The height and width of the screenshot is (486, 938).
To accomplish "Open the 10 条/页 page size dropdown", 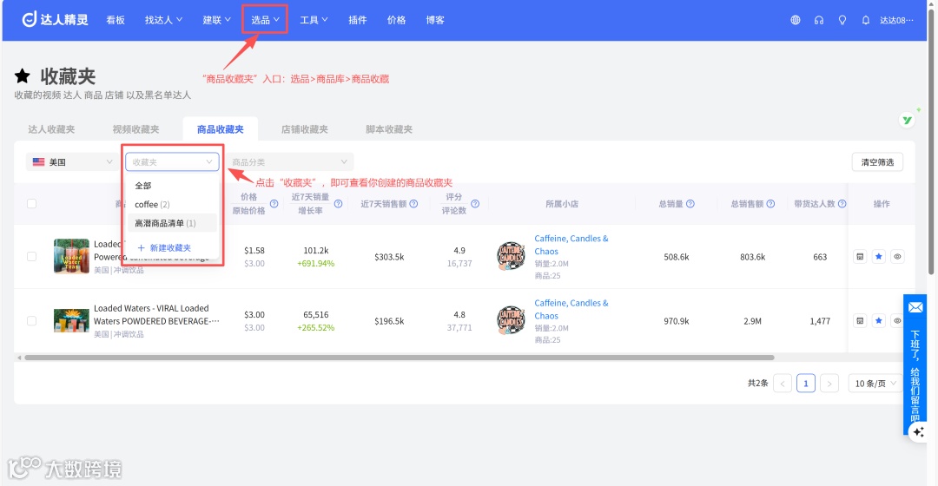I will point(875,384).
